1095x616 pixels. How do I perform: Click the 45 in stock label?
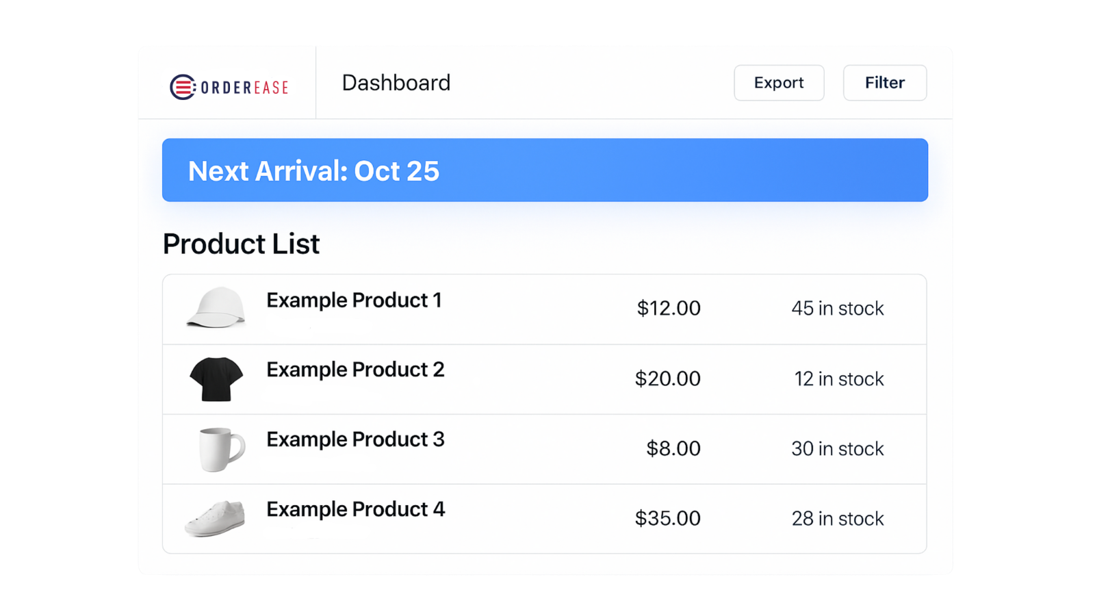[x=837, y=309]
